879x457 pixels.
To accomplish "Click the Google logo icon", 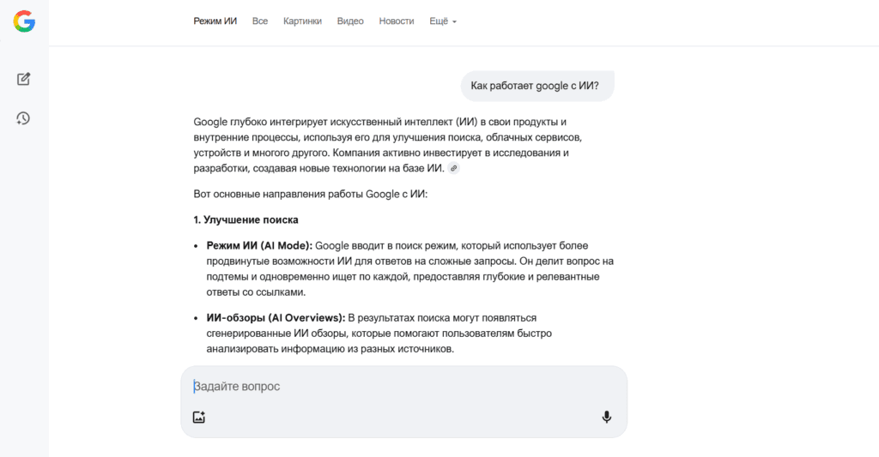I will (x=24, y=21).
